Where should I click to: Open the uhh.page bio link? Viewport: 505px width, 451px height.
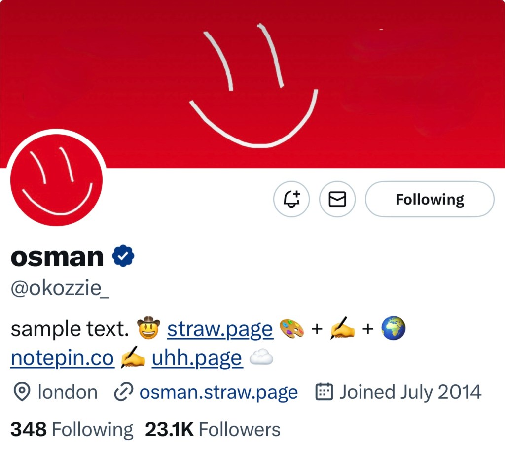[x=197, y=359]
